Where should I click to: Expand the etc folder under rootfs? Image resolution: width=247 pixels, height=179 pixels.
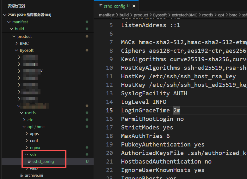[x=24, y=120]
